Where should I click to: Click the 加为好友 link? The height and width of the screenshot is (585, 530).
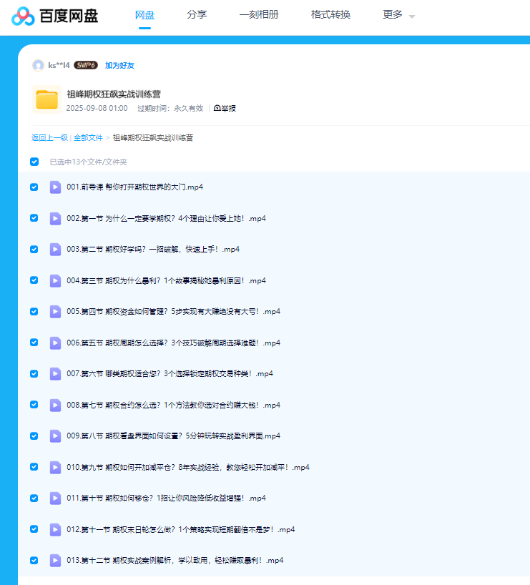[x=119, y=66]
